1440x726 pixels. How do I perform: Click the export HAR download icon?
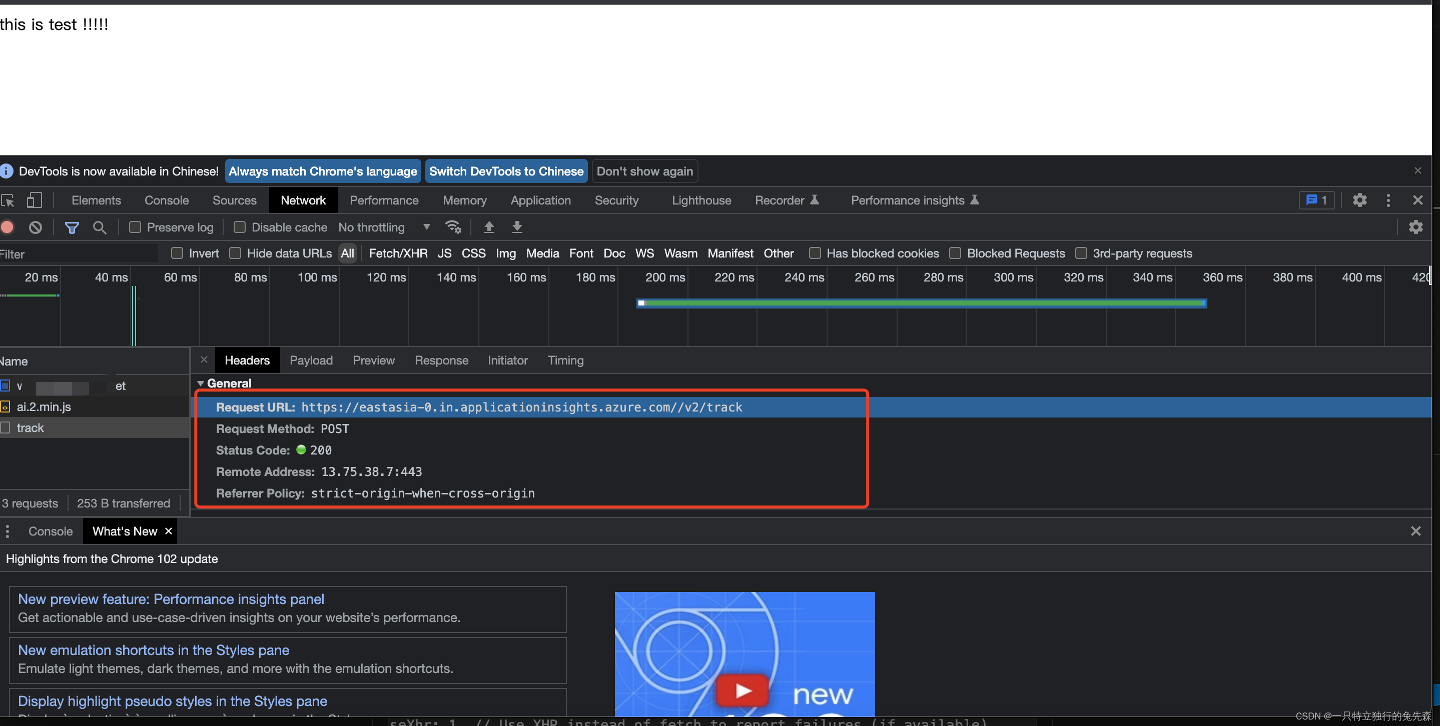click(517, 227)
